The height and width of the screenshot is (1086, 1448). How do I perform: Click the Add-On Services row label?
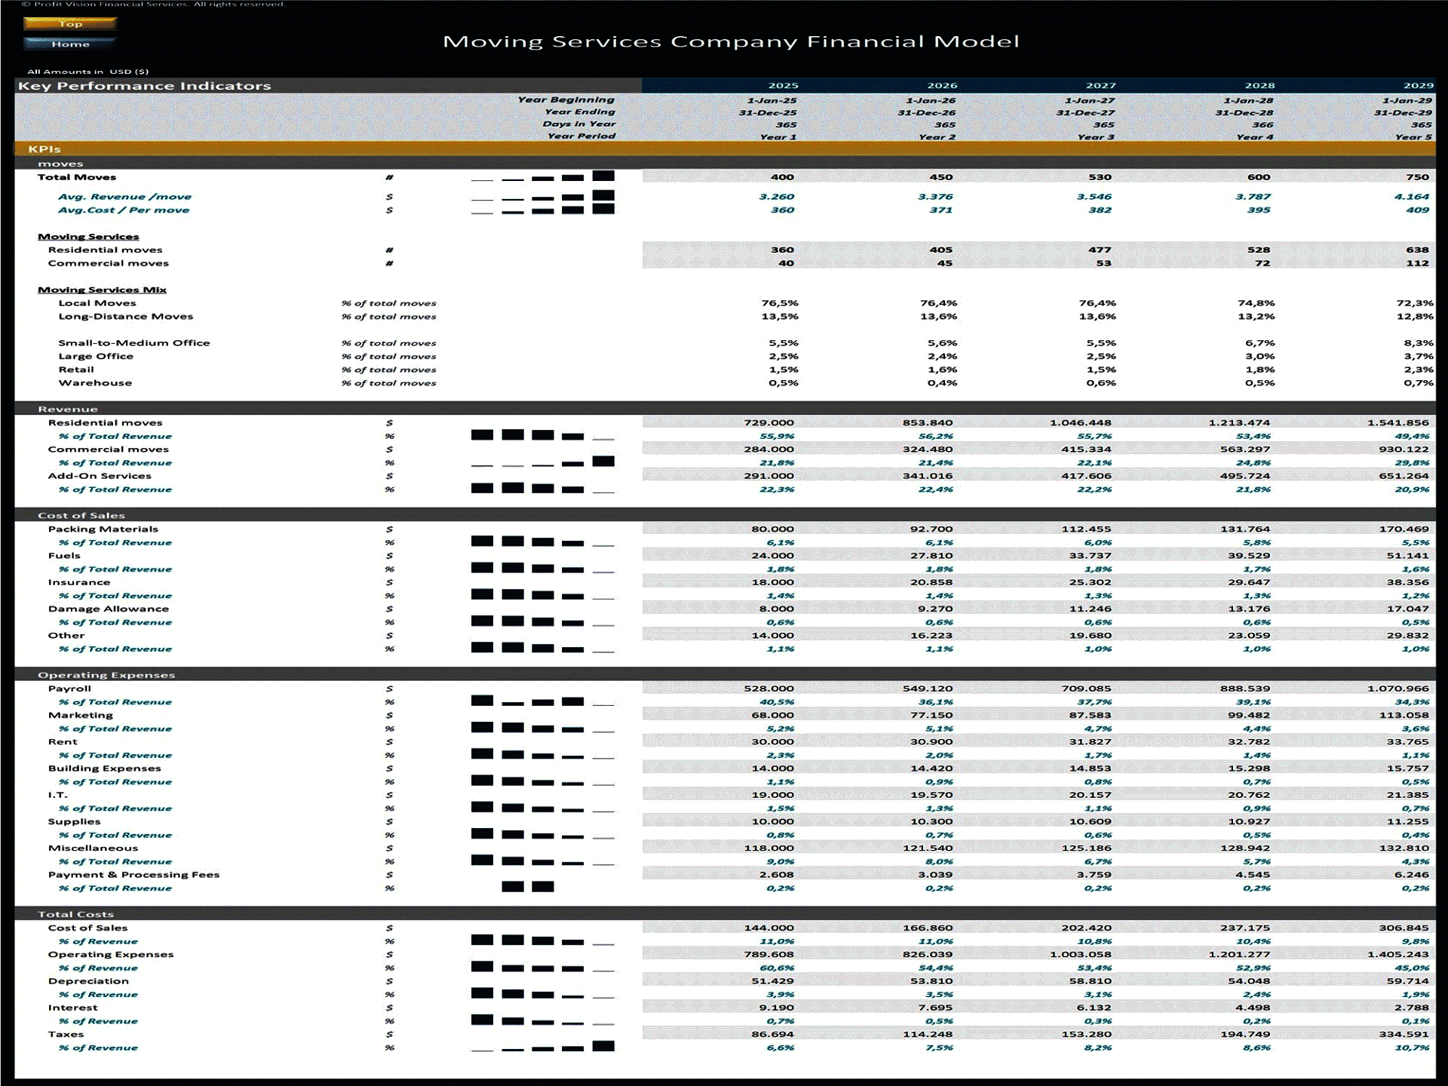pos(100,476)
